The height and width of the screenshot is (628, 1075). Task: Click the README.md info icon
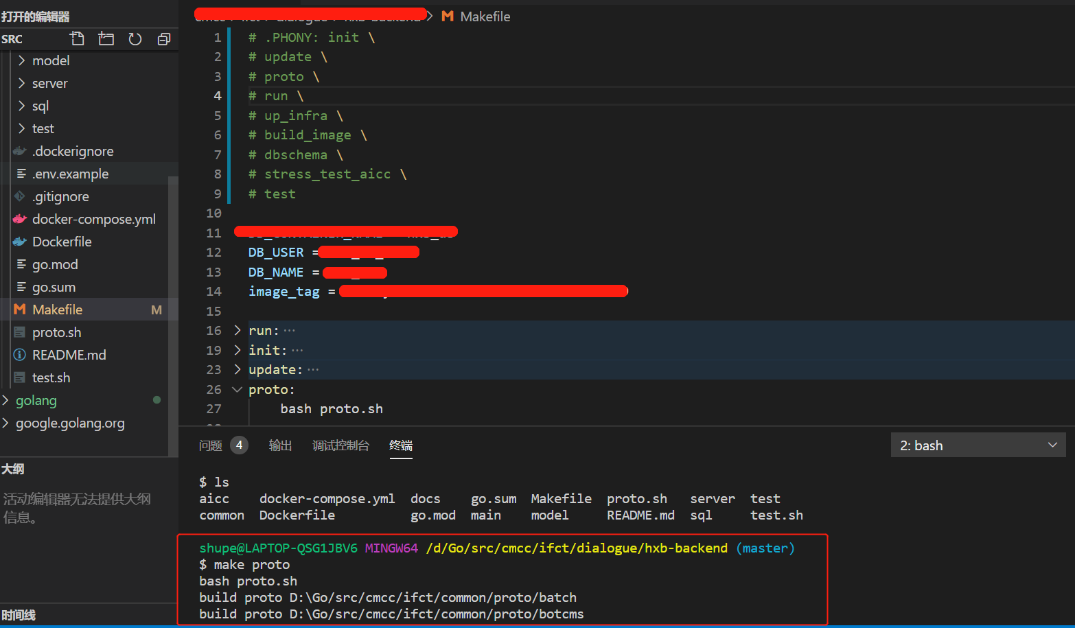coord(20,355)
